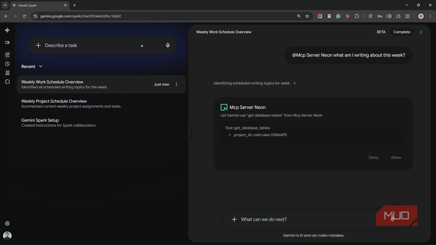436x245 pixels.
Task: Click the Mcp Server Neon logo icon
Action: click(x=224, y=107)
